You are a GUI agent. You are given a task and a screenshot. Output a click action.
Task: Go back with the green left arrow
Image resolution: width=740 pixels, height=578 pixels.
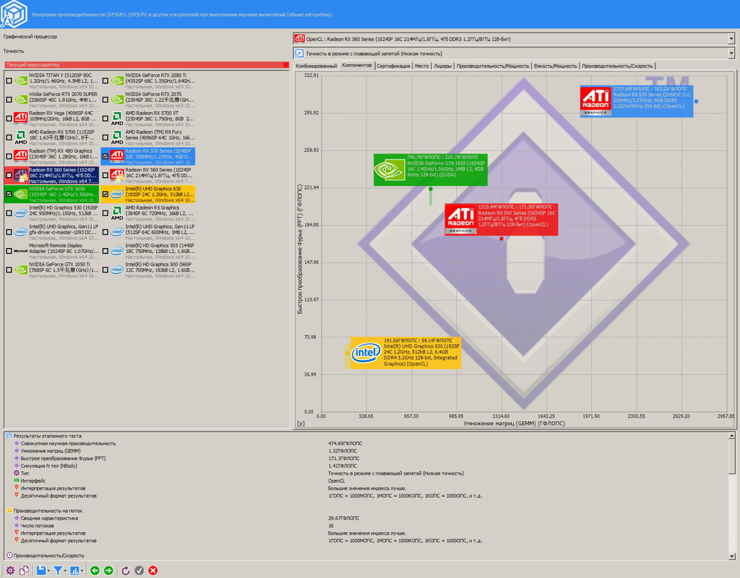[95, 571]
